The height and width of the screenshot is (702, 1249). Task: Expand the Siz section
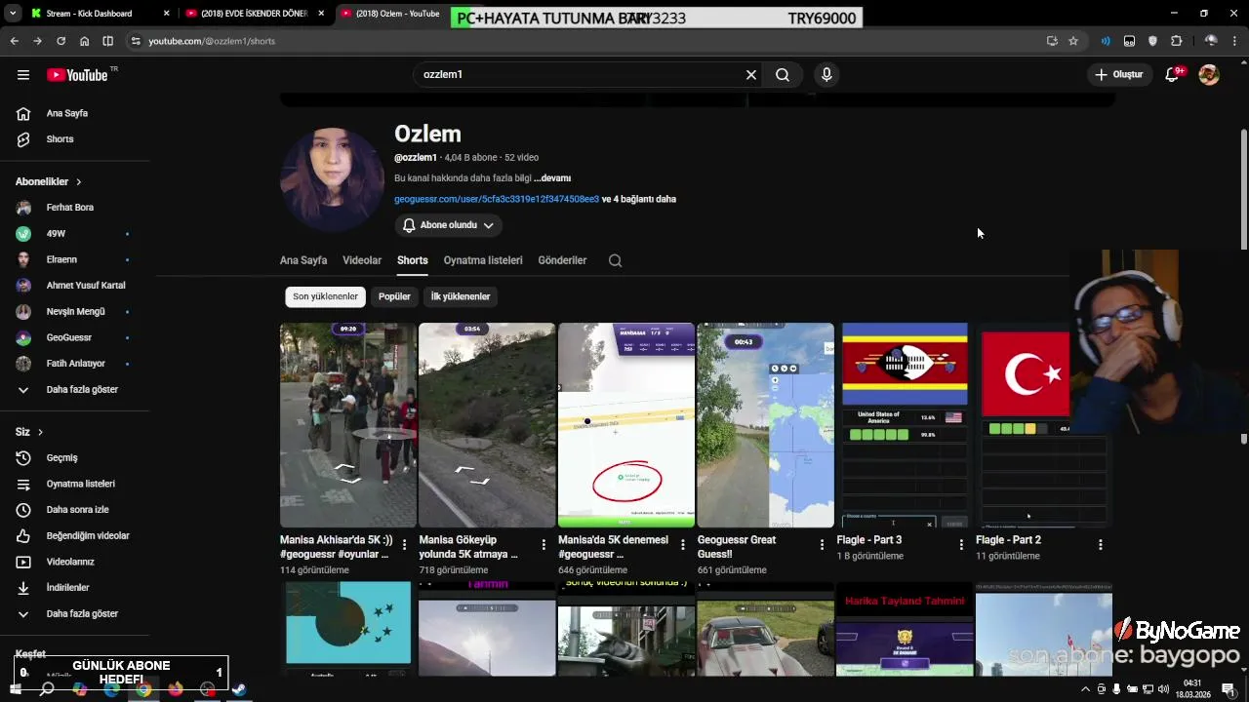tap(29, 432)
